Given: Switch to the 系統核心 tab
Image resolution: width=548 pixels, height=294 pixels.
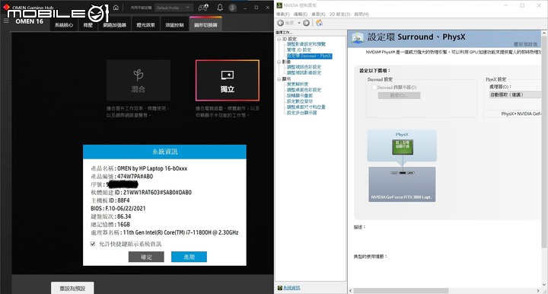Looking at the screenshot, I should coord(64,25).
